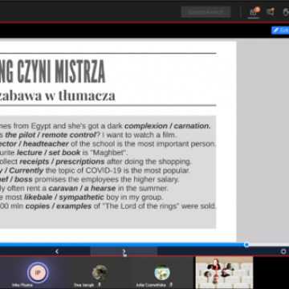Click the muted mic icon beside Julia's name
Image resolution: width=289 pixels, height=289 pixels.
(x=171, y=285)
